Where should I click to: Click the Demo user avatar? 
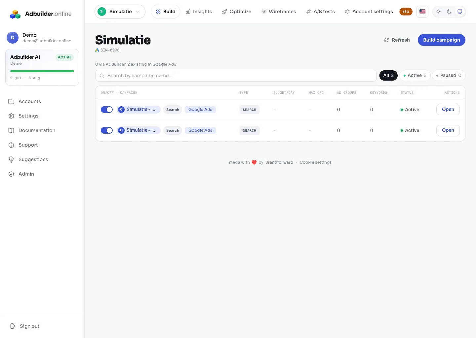(x=13, y=38)
